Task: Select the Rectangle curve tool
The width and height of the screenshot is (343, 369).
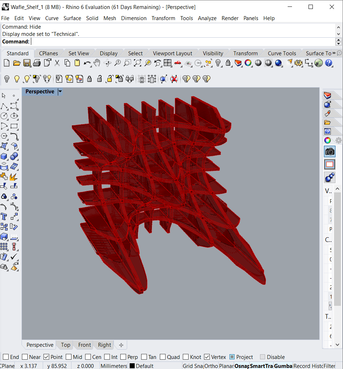Action: coord(14,126)
